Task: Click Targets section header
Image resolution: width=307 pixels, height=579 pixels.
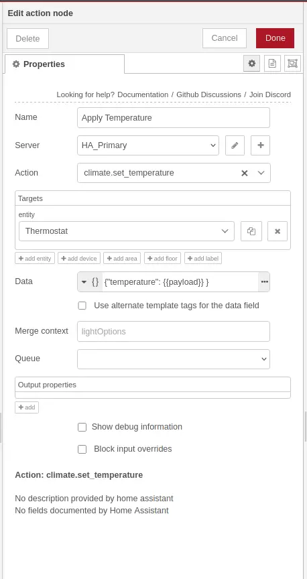Action: [x=153, y=198]
